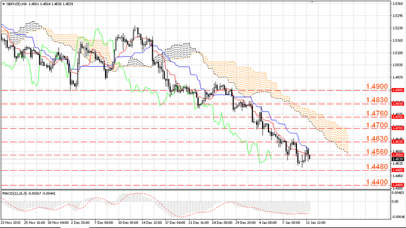The width and height of the screenshot is (406, 228).
Task: Click the 2 Dec 20:00 time label
Action: tap(80, 222)
